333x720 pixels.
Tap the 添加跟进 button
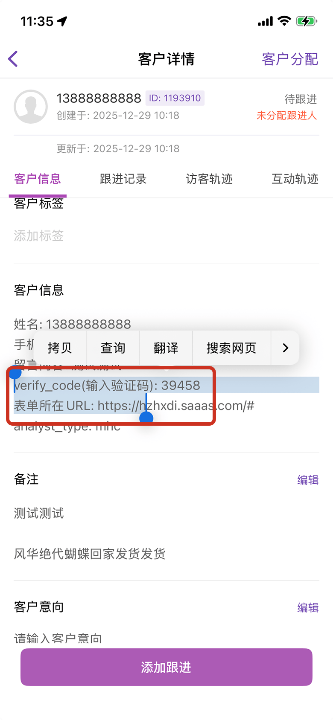point(166,667)
